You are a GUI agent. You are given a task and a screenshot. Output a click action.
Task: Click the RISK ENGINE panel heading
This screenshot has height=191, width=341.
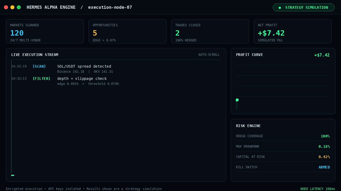click(248, 126)
